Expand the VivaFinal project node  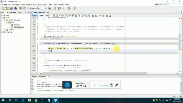(x=2, y=32)
